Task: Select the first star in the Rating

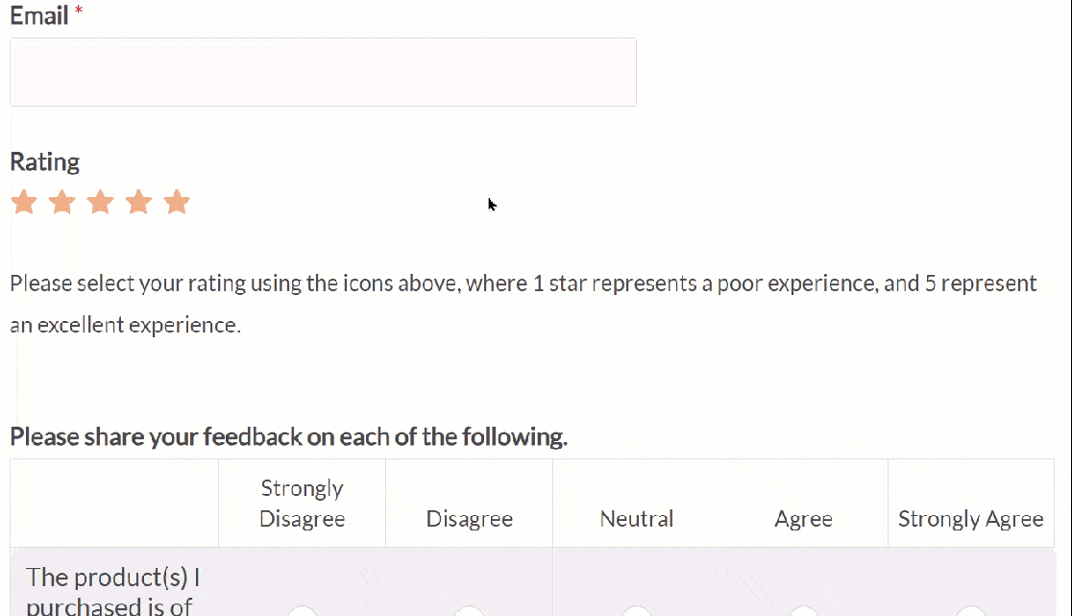Action: tap(24, 202)
